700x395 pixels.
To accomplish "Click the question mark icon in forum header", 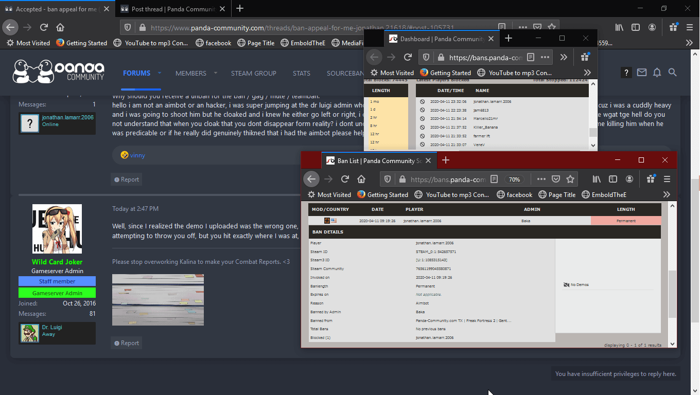I will 626,73.
